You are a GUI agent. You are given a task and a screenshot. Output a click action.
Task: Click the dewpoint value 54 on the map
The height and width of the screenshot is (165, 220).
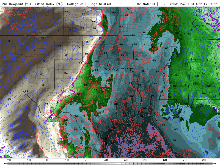[192, 100]
